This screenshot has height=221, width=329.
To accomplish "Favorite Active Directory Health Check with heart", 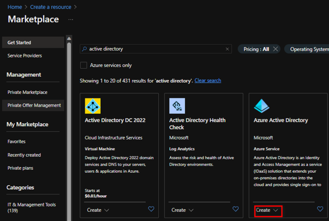I will pyautogui.click(x=236, y=209).
